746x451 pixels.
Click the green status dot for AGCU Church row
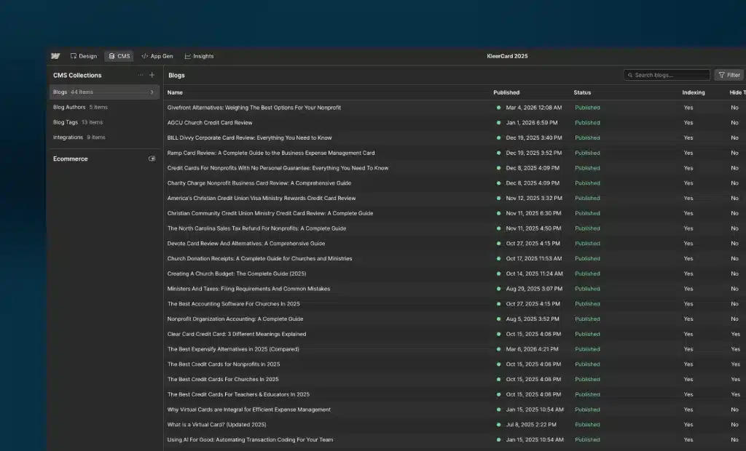click(499, 123)
